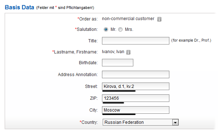Click the Order as label

click(88, 19)
